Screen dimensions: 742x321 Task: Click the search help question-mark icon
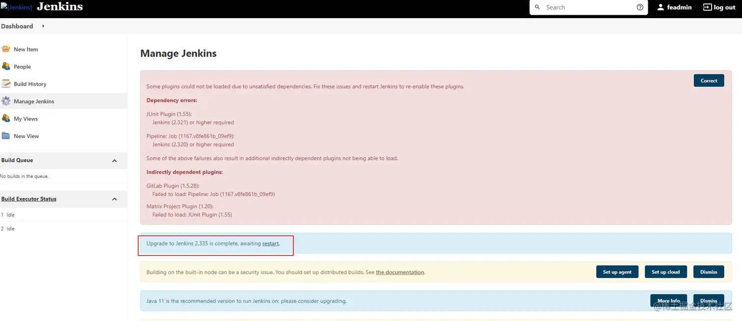(640, 7)
